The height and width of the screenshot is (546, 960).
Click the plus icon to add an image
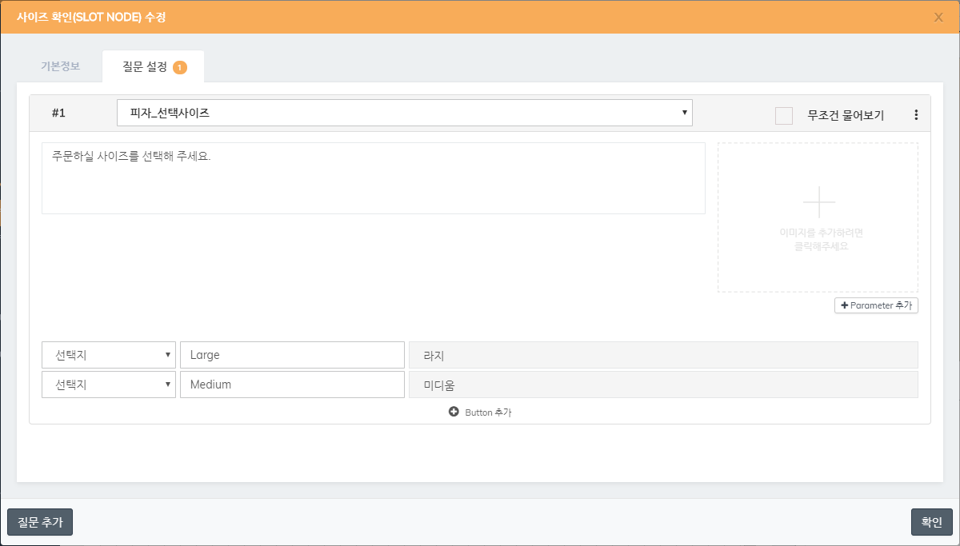pos(818,201)
